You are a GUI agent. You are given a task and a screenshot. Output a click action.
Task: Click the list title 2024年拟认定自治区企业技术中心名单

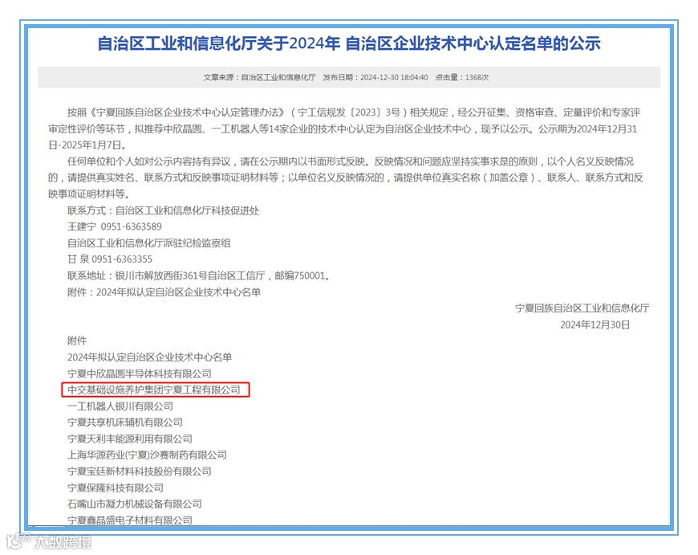[x=149, y=357]
